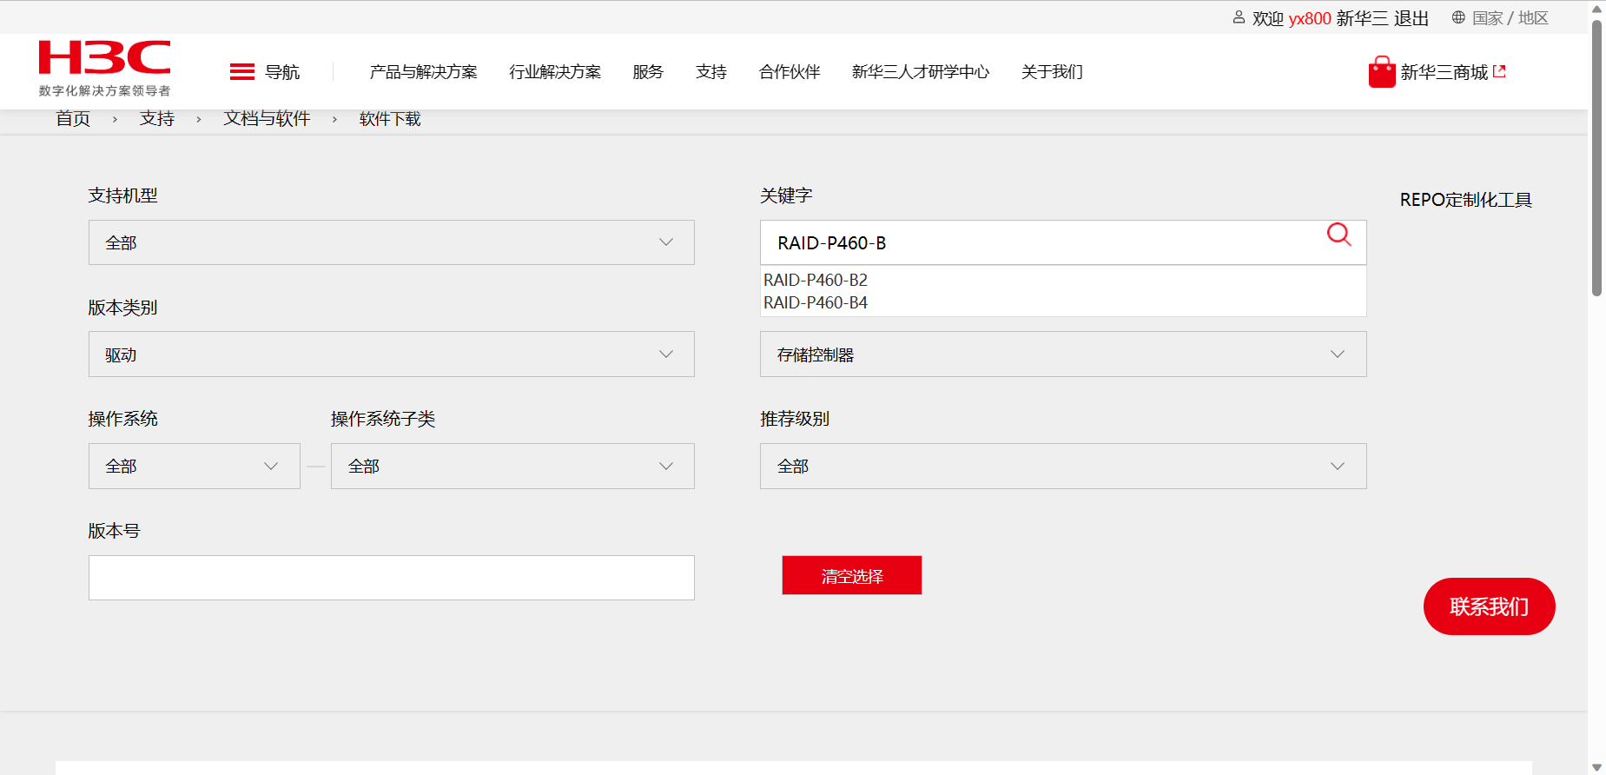Select the RAID-P460-B2 suggestion
The image size is (1606, 775).
(816, 280)
